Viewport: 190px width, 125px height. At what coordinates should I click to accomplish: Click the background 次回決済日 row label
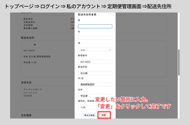[29, 22]
